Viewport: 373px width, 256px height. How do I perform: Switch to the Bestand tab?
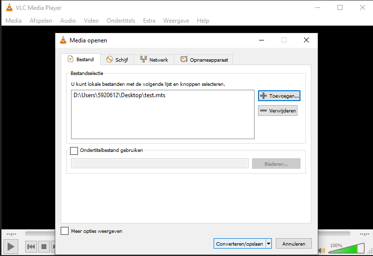(80, 59)
